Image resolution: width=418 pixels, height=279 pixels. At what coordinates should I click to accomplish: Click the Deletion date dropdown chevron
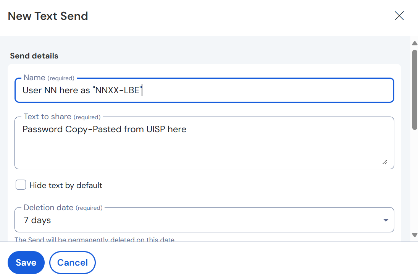click(x=386, y=220)
